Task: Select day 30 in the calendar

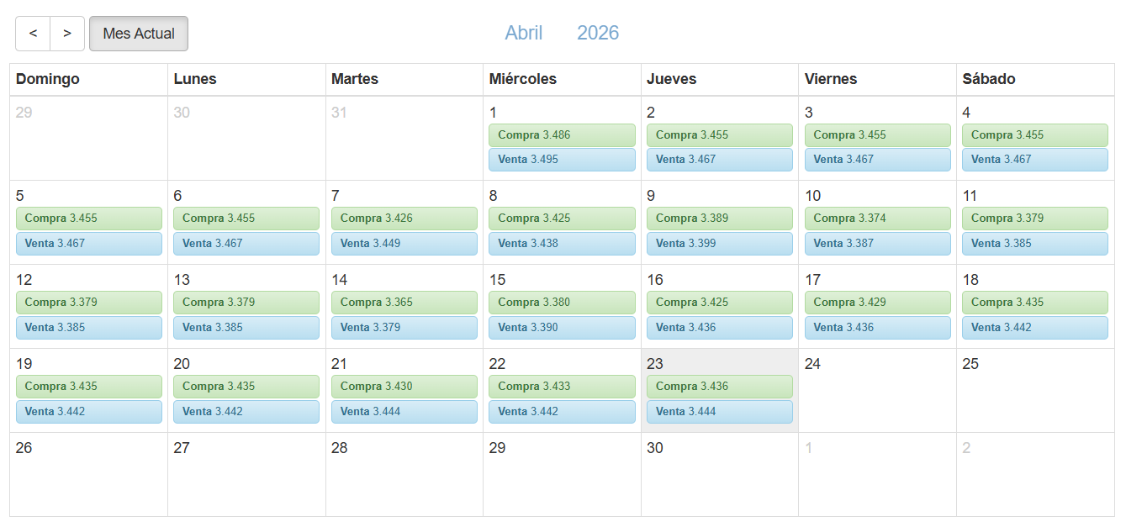Action: tap(719, 475)
